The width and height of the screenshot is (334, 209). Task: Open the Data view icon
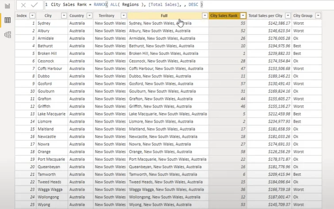tap(8, 20)
